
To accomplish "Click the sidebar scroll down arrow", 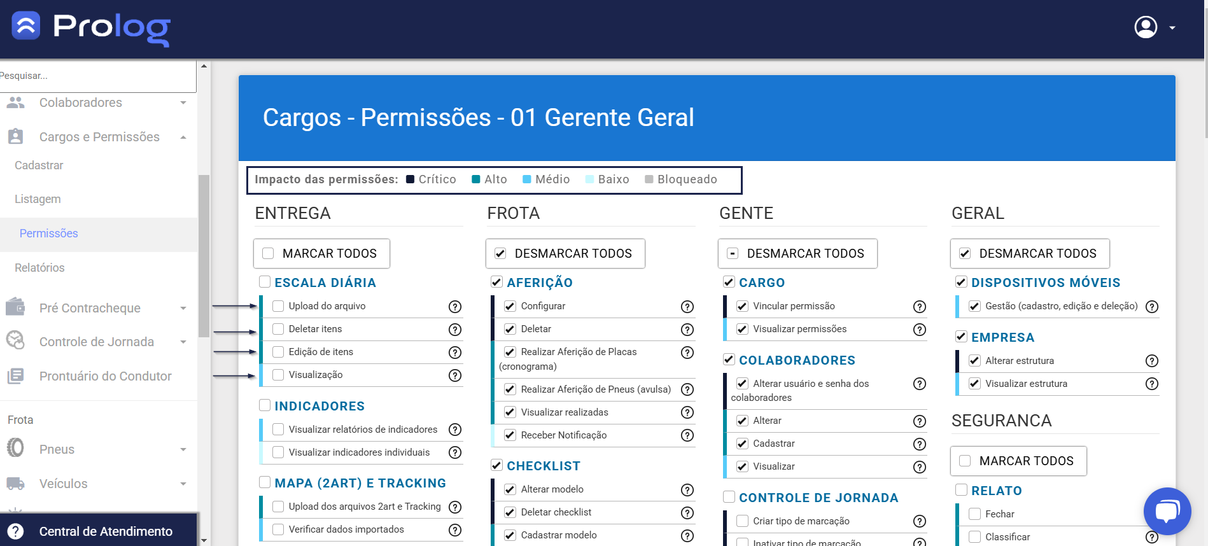I will coord(204,541).
